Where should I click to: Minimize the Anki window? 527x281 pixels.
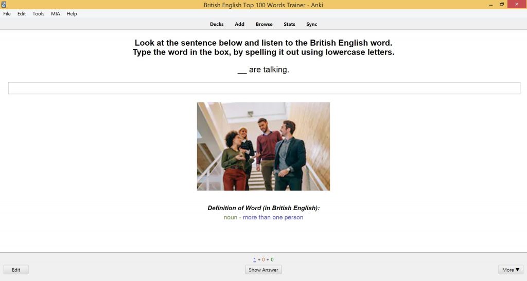coord(491,5)
